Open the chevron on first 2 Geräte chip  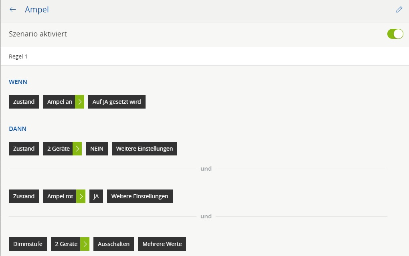pos(77,149)
